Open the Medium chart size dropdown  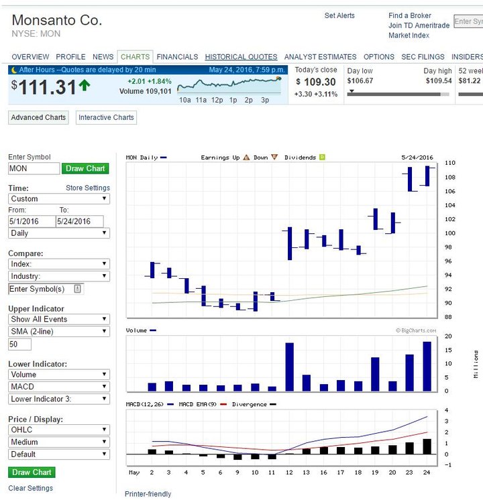coord(59,442)
